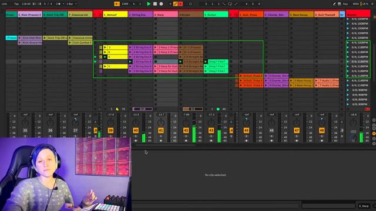
Task: Select the 2_String Ens track header
Action: point(140,15)
